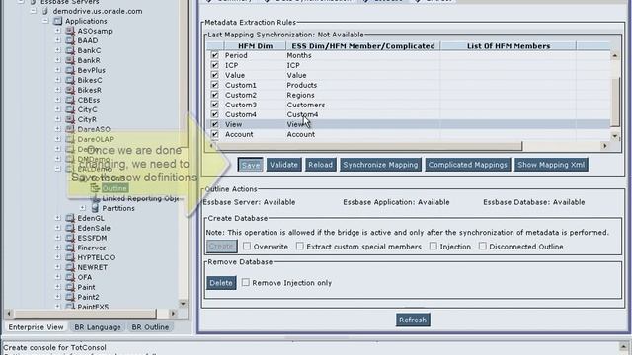
Task: Click the CityR application icon
Action: point(70,119)
